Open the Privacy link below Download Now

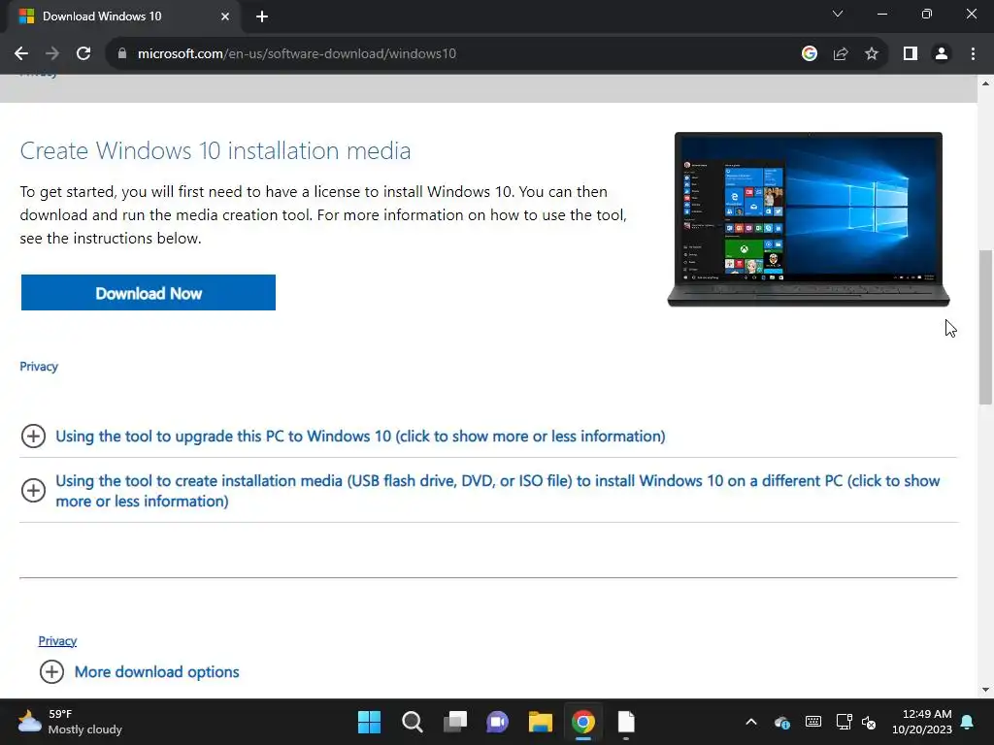(x=39, y=366)
